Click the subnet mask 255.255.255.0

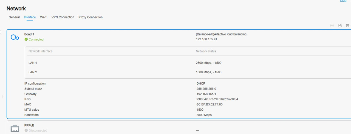tap(206, 89)
